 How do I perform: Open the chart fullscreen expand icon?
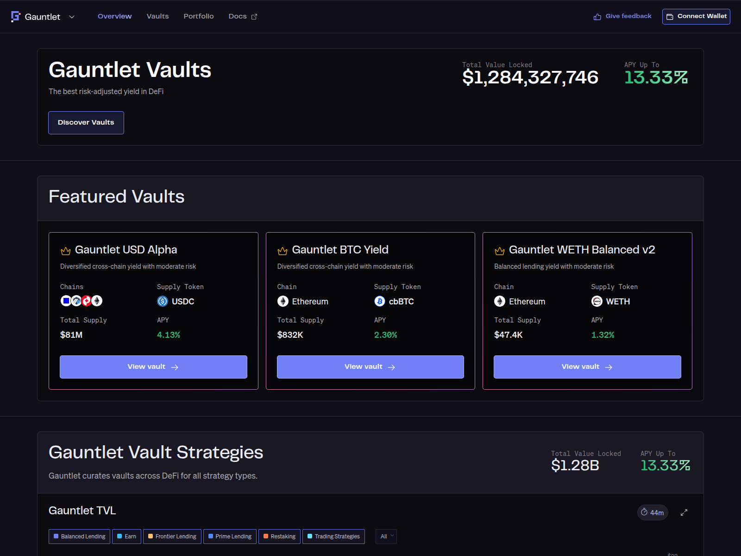(x=684, y=512)
